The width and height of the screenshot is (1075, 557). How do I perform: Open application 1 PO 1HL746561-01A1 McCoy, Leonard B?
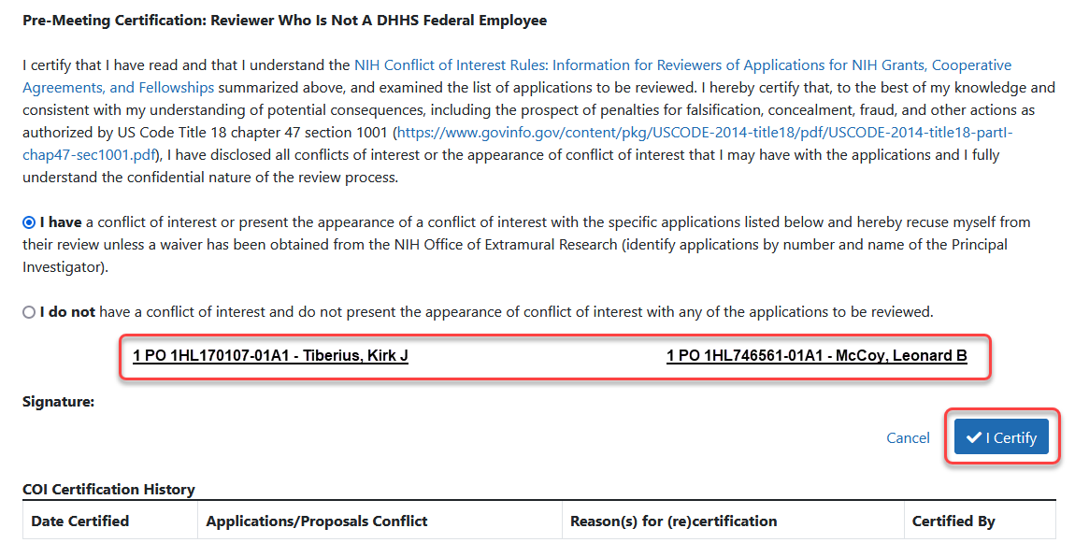coord(817,355)
